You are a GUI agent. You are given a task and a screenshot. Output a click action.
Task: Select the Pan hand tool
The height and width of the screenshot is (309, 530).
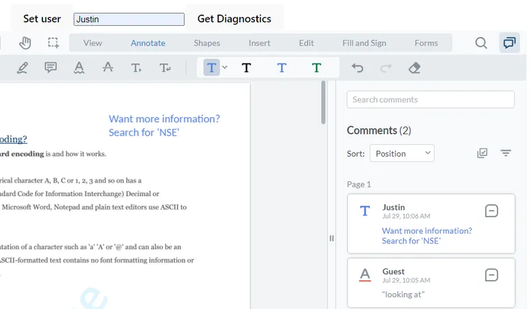25,43
